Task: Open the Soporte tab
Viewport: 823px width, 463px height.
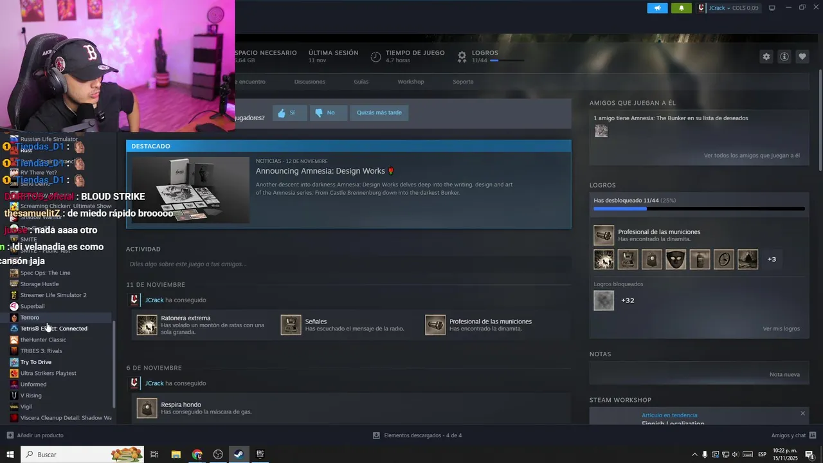Action: (x=463, y=82)
